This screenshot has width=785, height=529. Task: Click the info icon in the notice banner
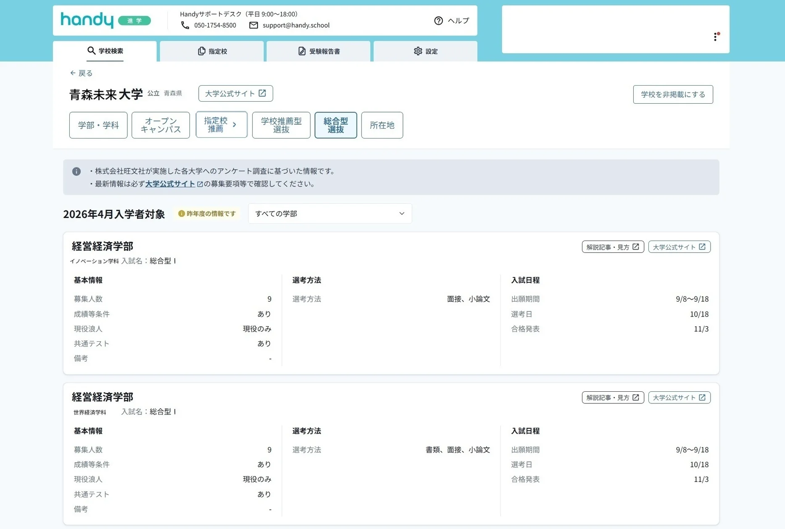coord(76,171)
